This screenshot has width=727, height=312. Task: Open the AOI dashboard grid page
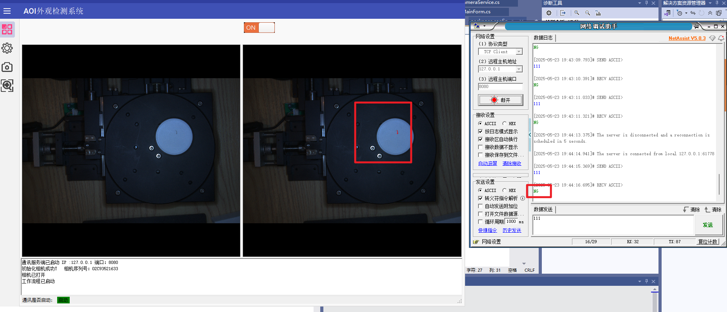pyautogui.click(x=7, y=29)
